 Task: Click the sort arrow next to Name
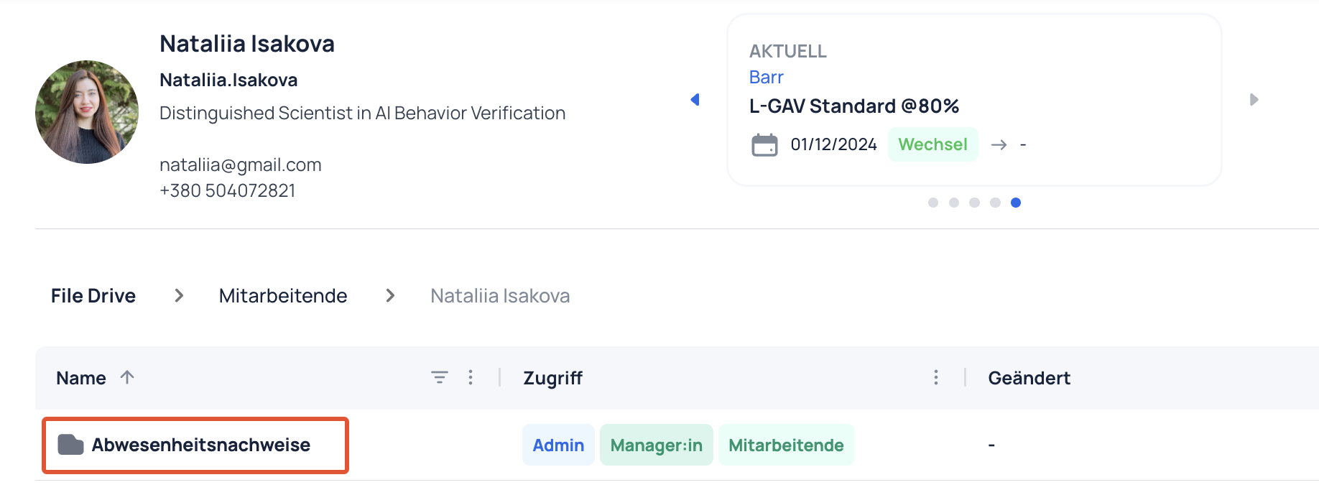127,377
